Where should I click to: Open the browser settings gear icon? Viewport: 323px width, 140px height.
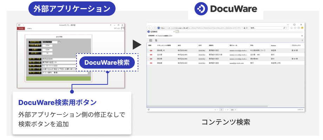click(x=298, y=28)
